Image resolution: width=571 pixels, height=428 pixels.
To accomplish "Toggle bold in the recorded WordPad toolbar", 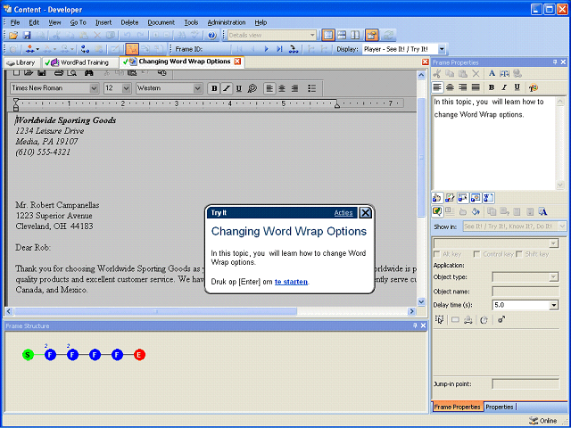I will pos(214,88).
